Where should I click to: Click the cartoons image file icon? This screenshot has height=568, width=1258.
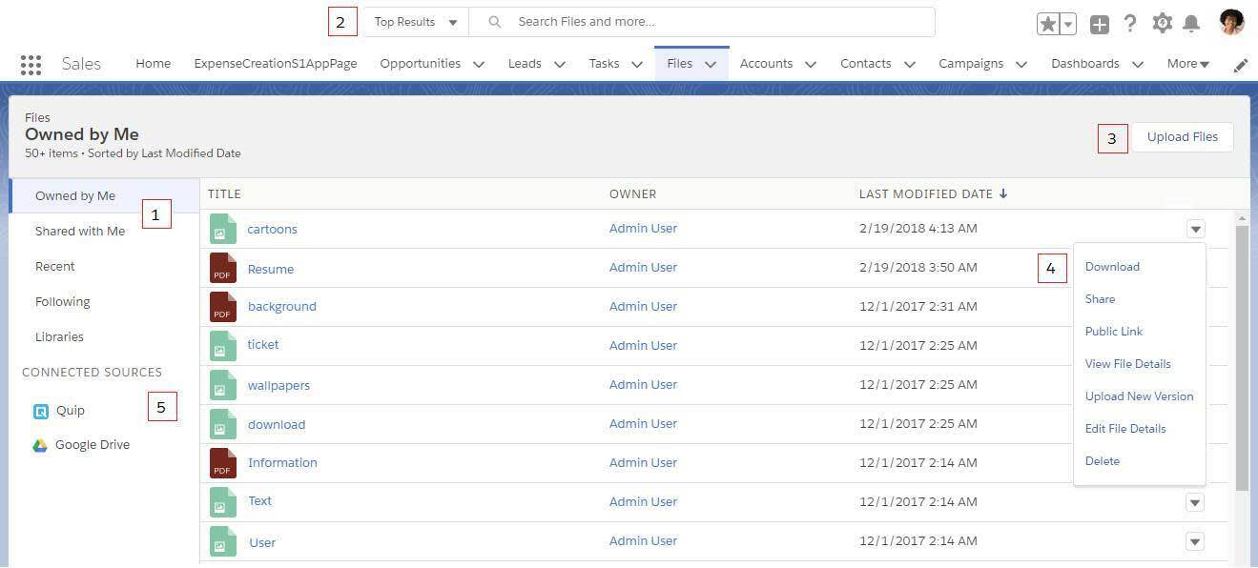(223, 229)
